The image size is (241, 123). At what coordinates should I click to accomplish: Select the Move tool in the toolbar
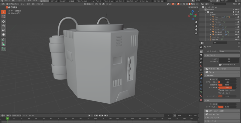pyautogui.click(x=4, y=21)
